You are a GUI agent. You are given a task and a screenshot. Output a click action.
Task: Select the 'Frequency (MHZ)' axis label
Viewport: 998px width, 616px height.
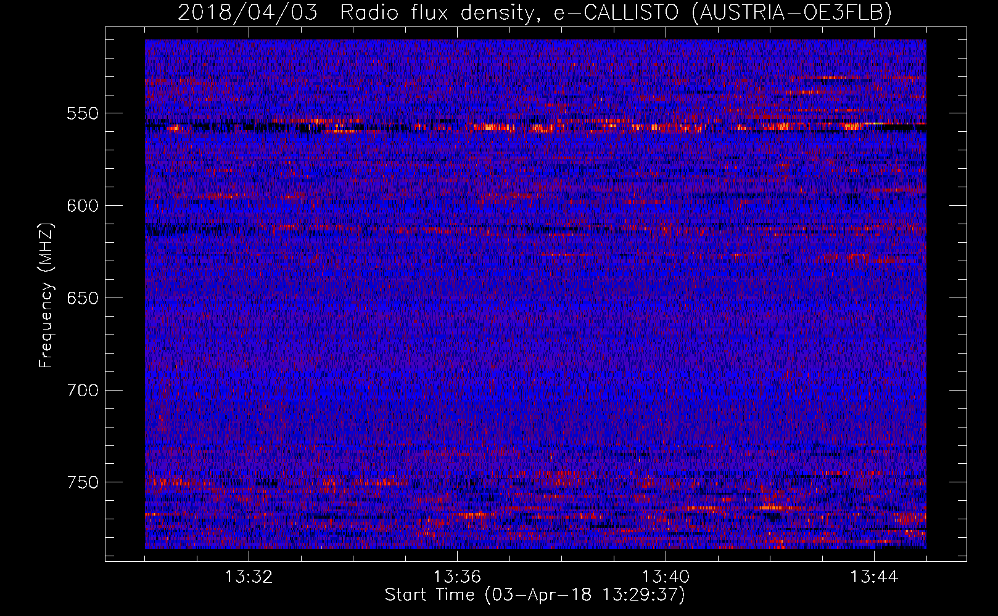click(x=46, y=295)
